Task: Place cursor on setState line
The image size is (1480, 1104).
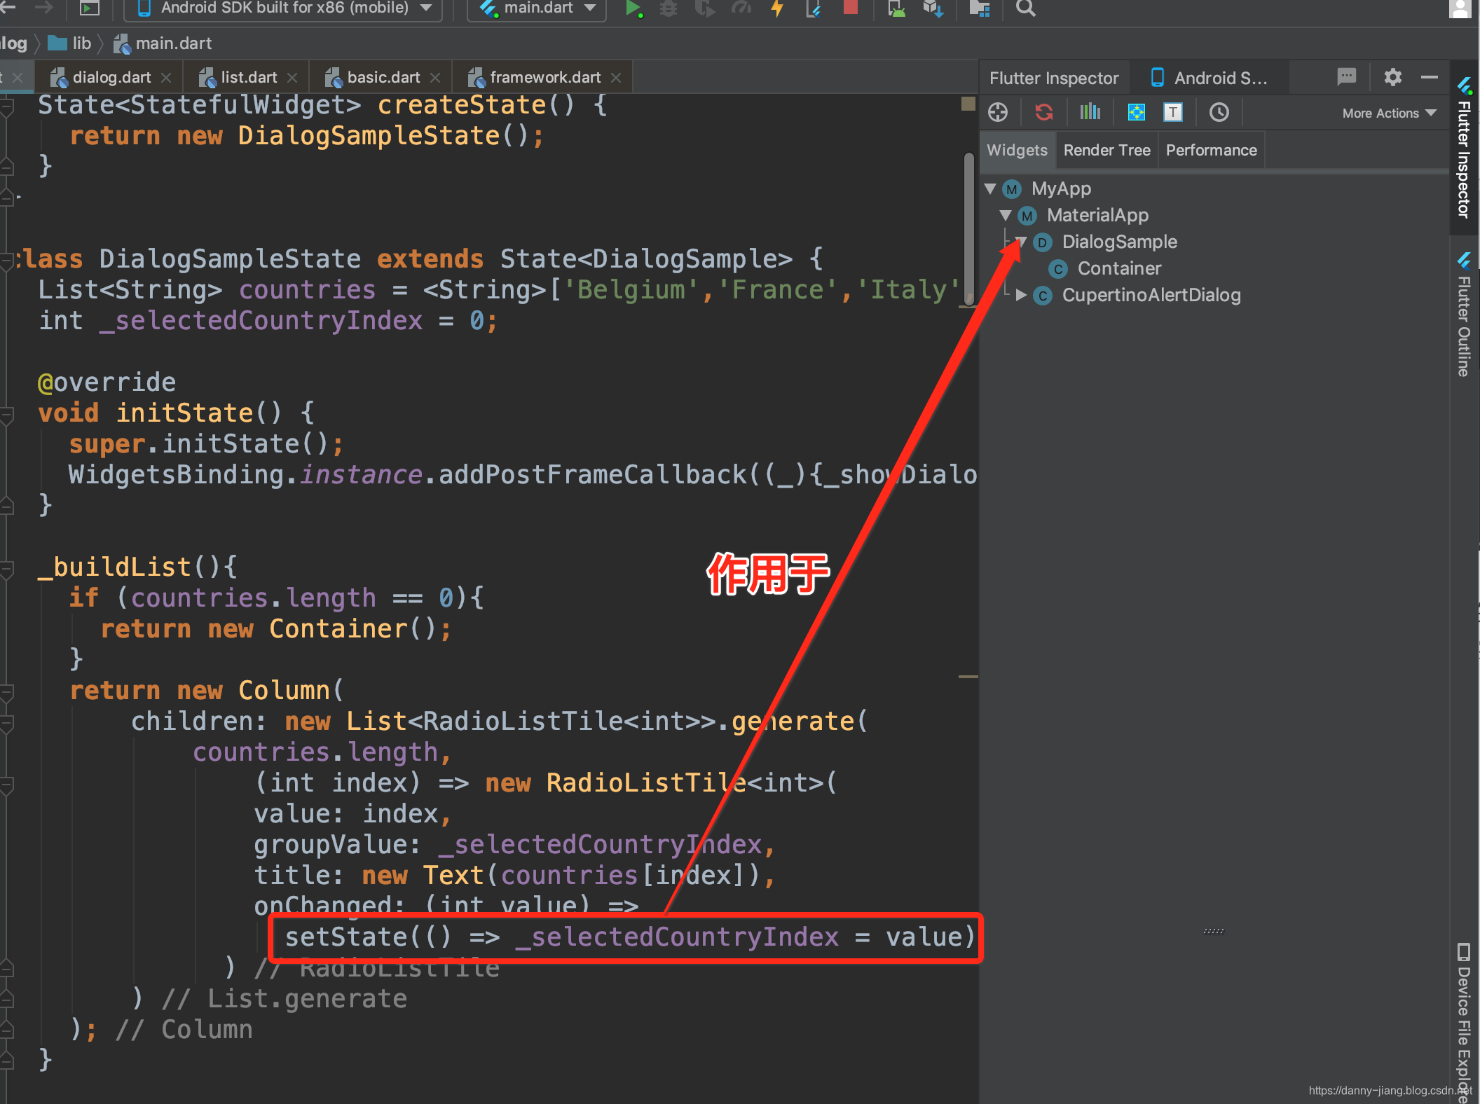Action: 629,937
